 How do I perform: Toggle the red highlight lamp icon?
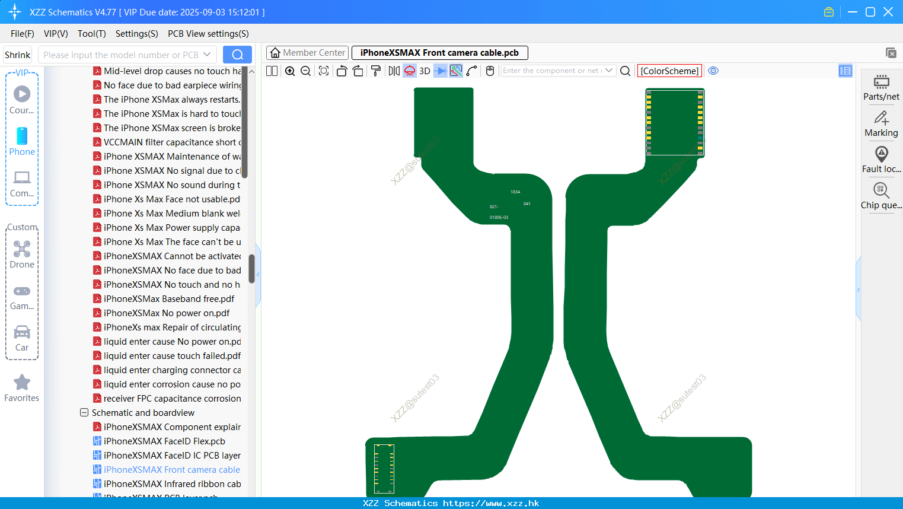coord(410,71)
